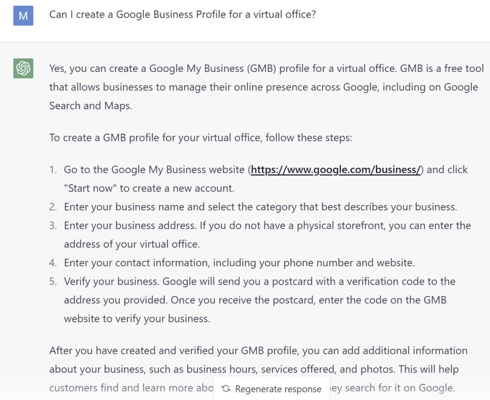The width and height of the screenshot is (490, 400).
Task: Click the list number "4." marker
Action: 53,263
